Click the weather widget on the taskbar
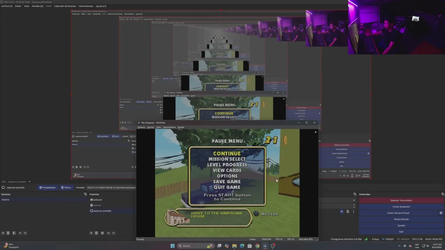Screen dimensions: 445x250 (x=11, y=245)
